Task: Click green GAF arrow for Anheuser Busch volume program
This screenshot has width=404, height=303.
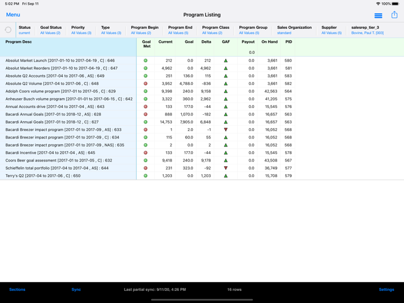Action: click(x=226, y=99)
